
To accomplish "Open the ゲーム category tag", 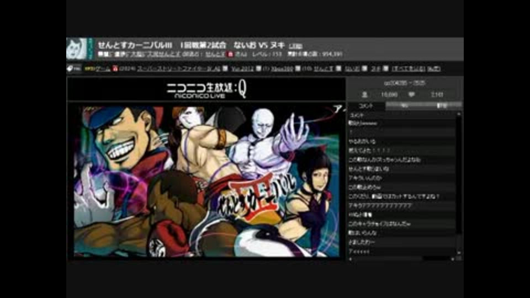I will [103, 68].
